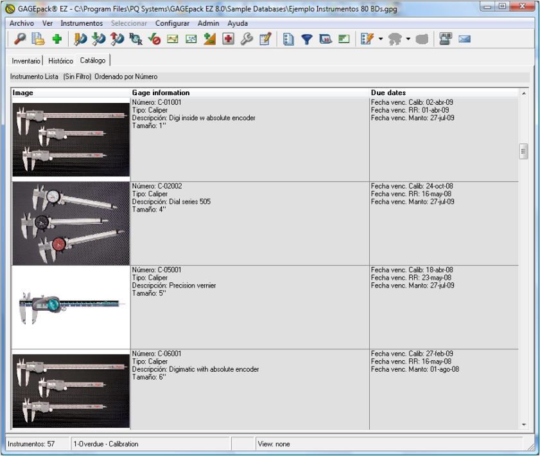Click 'Descripción: Digi inside w absolute encoder'
This screenshot has height=456, width=540.
(x=193, y=118)
